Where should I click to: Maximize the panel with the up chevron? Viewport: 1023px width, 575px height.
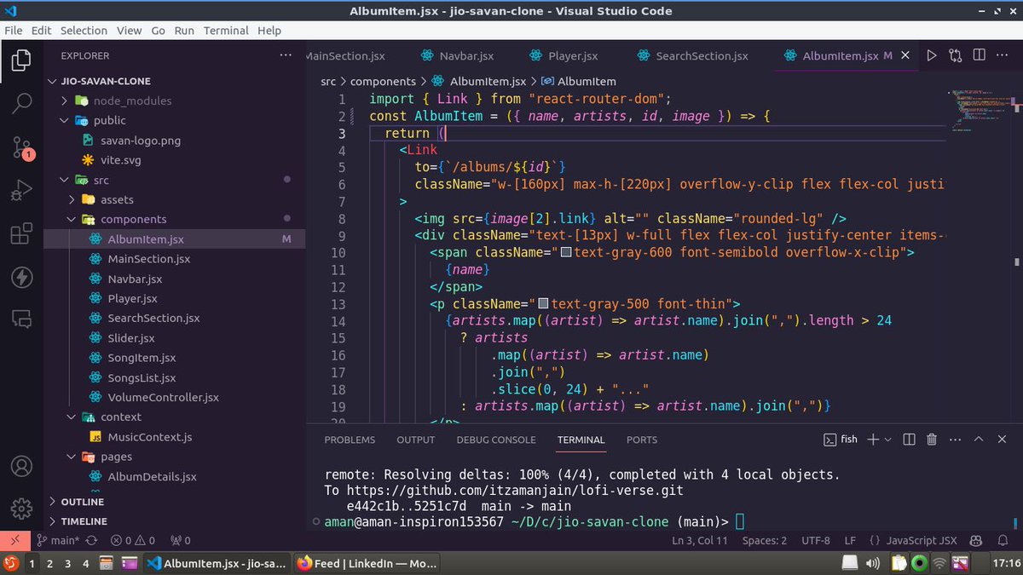pyautogui.click(x=979, y=440)
